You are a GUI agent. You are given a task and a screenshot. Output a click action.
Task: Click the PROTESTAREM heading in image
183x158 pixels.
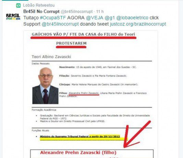71,43
